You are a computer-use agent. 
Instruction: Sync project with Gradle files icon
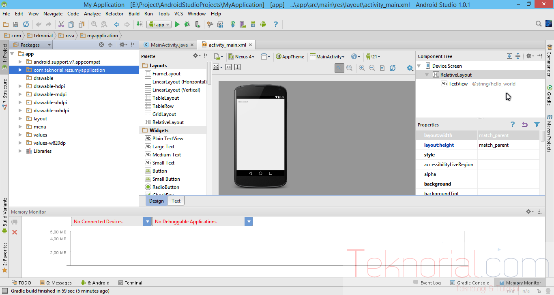point(233,25)
